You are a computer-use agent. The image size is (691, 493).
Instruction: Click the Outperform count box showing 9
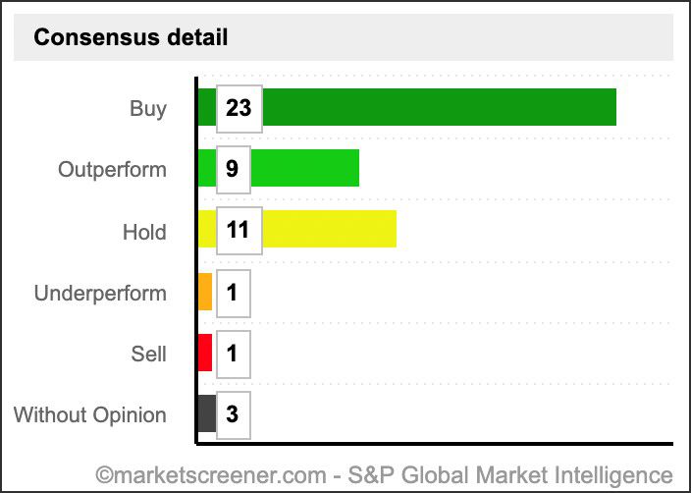(x=233, y=169)
